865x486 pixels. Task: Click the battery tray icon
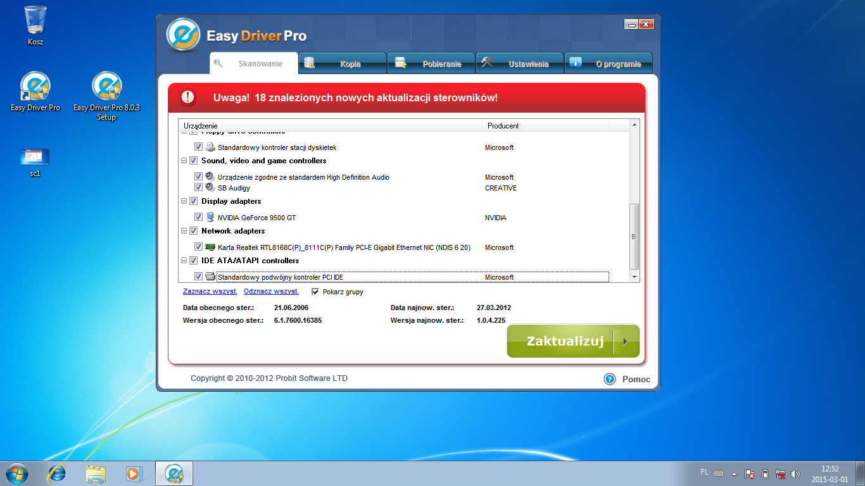(765, 473)
